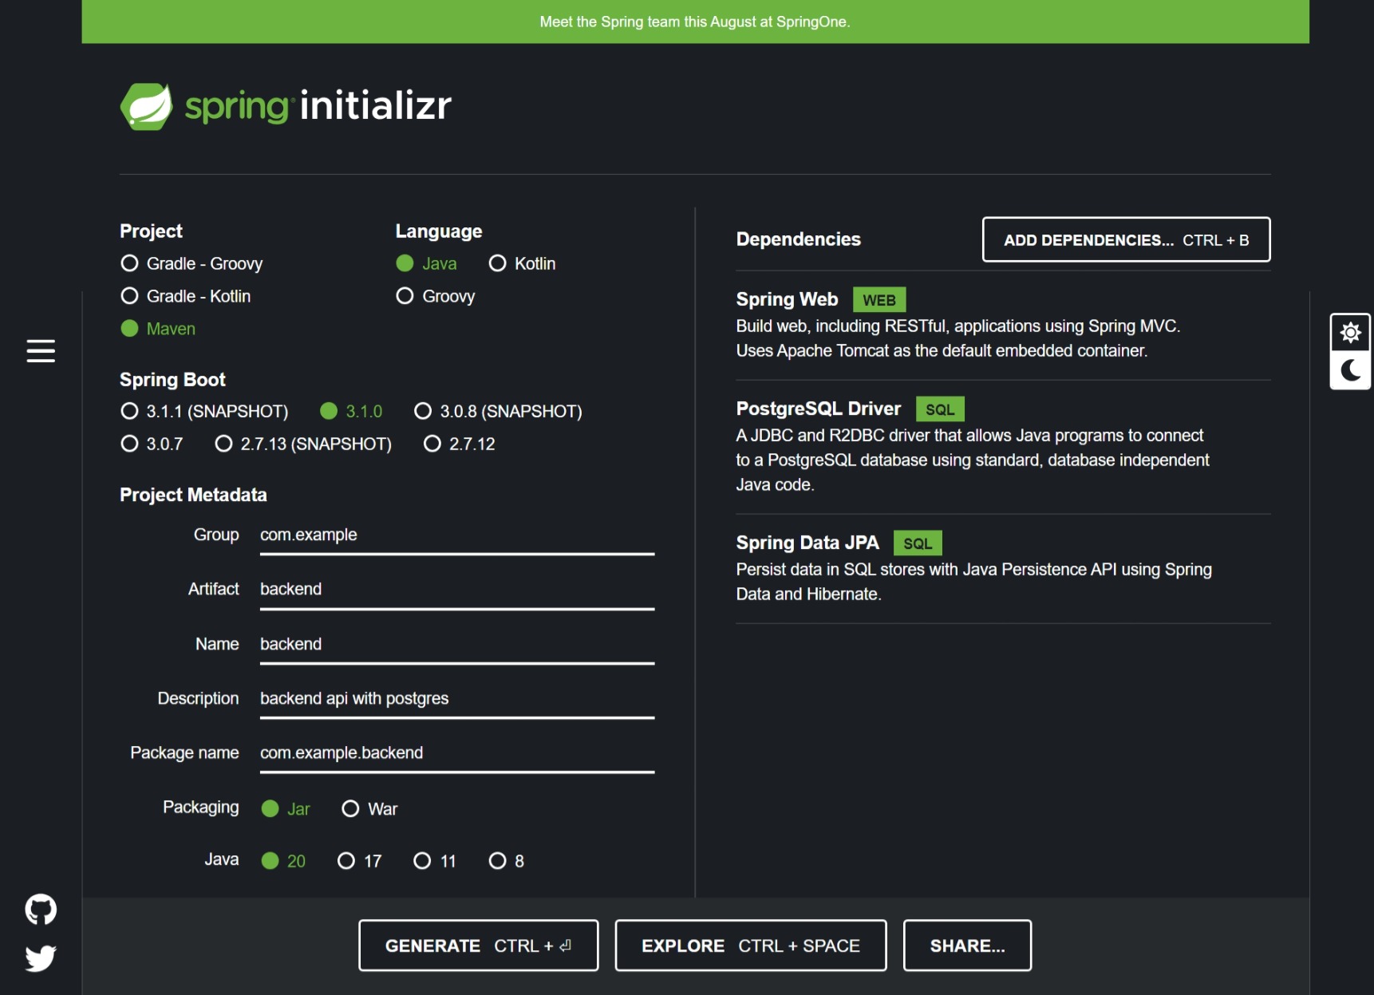Screen dimensions: 1374x995
Task: Switch to light theme sun icon
Action: pyautogui.click(x=1350, y=332)
